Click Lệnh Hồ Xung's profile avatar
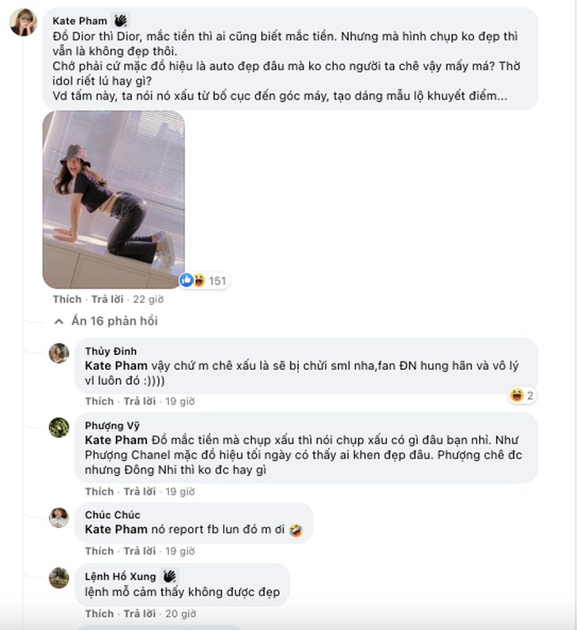Viewport: 577px width, 630px height. click(59, 578)
